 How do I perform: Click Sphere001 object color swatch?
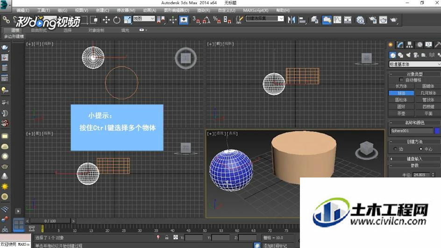(437, 131)
